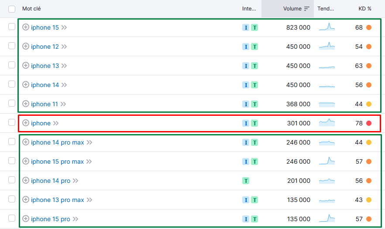Screen dimensions: 385x229
Task: Check the iphone 12 row checkbox
Action: (x=12, y=46)
